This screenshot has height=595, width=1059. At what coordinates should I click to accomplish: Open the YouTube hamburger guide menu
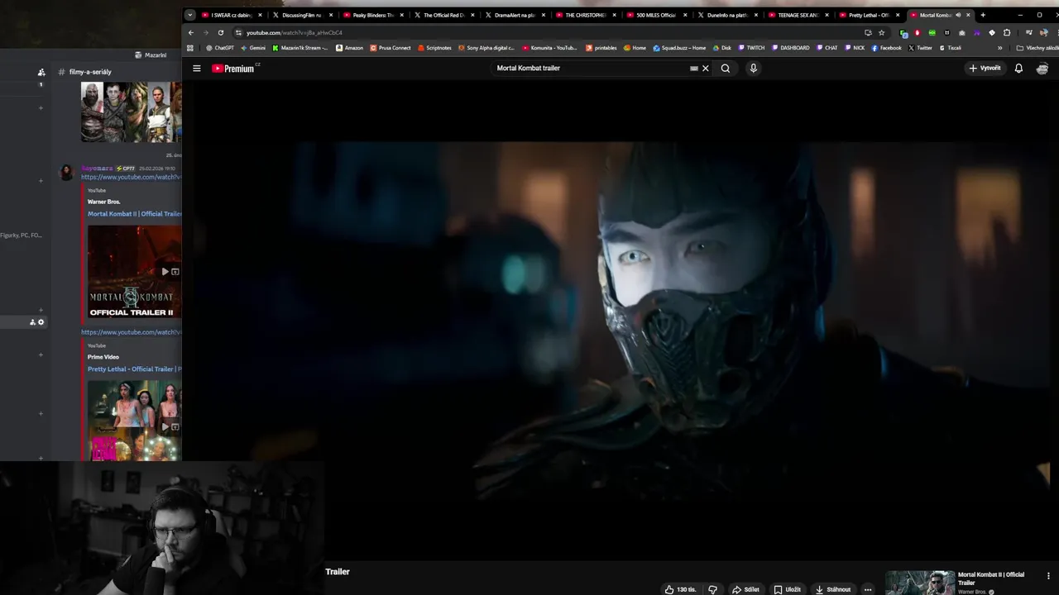pyautogui.click(x=197, y=69)
